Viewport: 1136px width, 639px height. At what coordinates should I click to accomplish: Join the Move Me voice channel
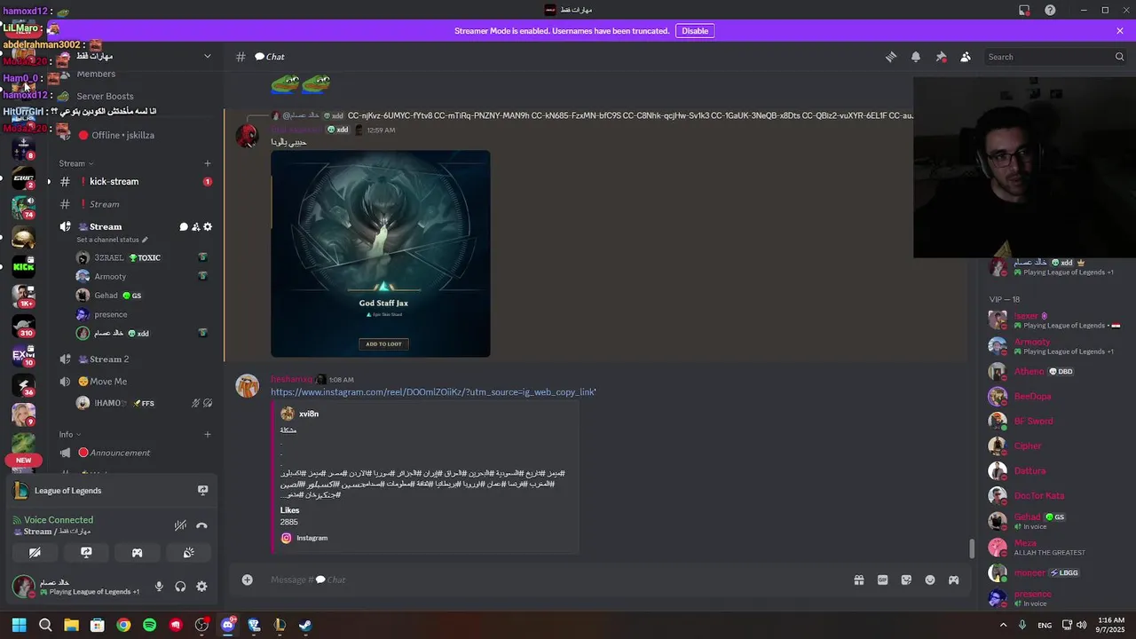click(x=107, y=382)
